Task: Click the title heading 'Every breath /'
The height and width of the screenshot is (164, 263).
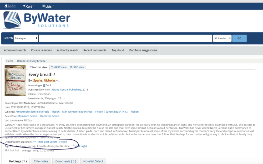Action: pos(42,74)
